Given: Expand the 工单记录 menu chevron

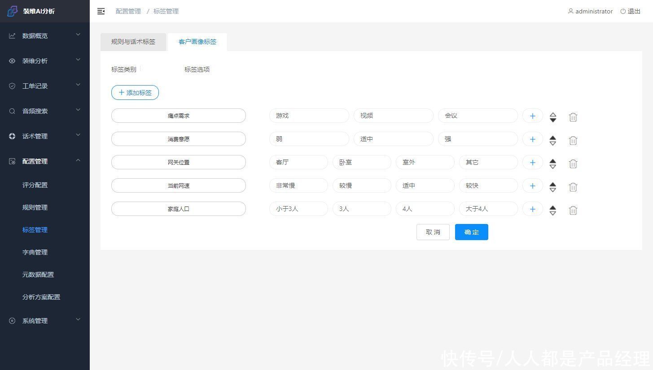Looking at the screenshot, I should (78, 85).
